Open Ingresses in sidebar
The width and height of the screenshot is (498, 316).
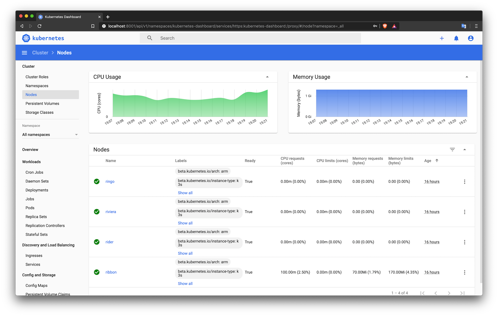pos(34,256)
